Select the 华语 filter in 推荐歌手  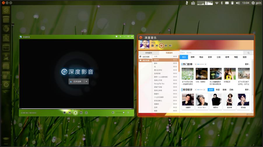pyautogui.click(x=218, y=90)
